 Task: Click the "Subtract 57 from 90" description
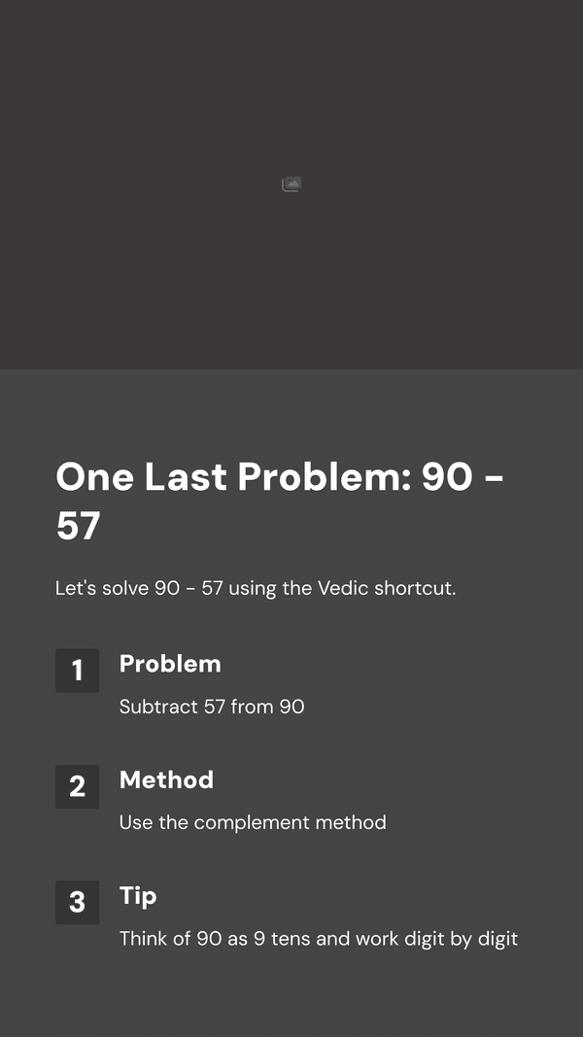coord(212,707)
